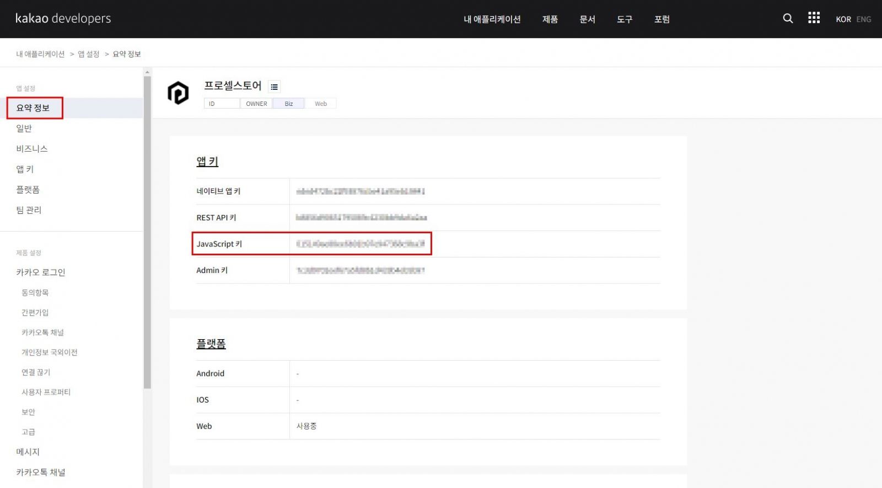
Task: Click 앱 설정 breadcrumb link
Action: [x=88, y=54]
